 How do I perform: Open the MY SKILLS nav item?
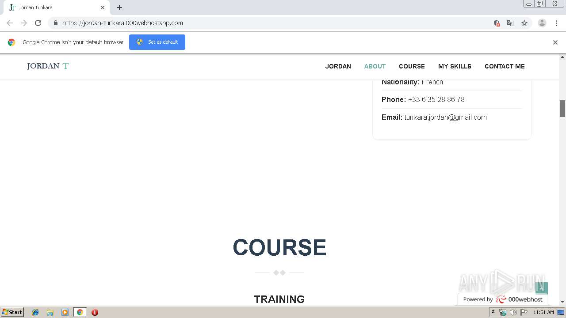[455, 66]
